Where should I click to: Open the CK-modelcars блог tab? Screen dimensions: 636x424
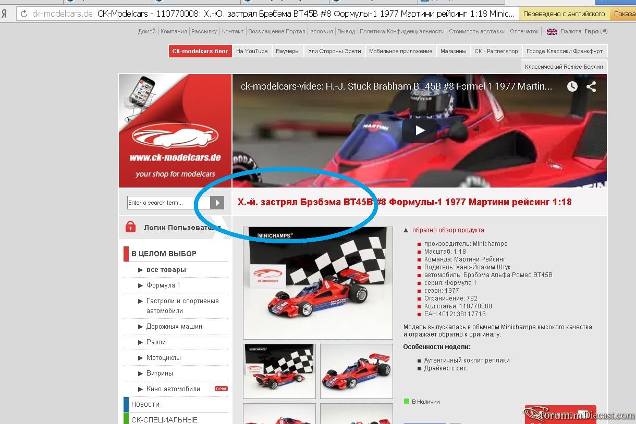(x=200, y=51)
